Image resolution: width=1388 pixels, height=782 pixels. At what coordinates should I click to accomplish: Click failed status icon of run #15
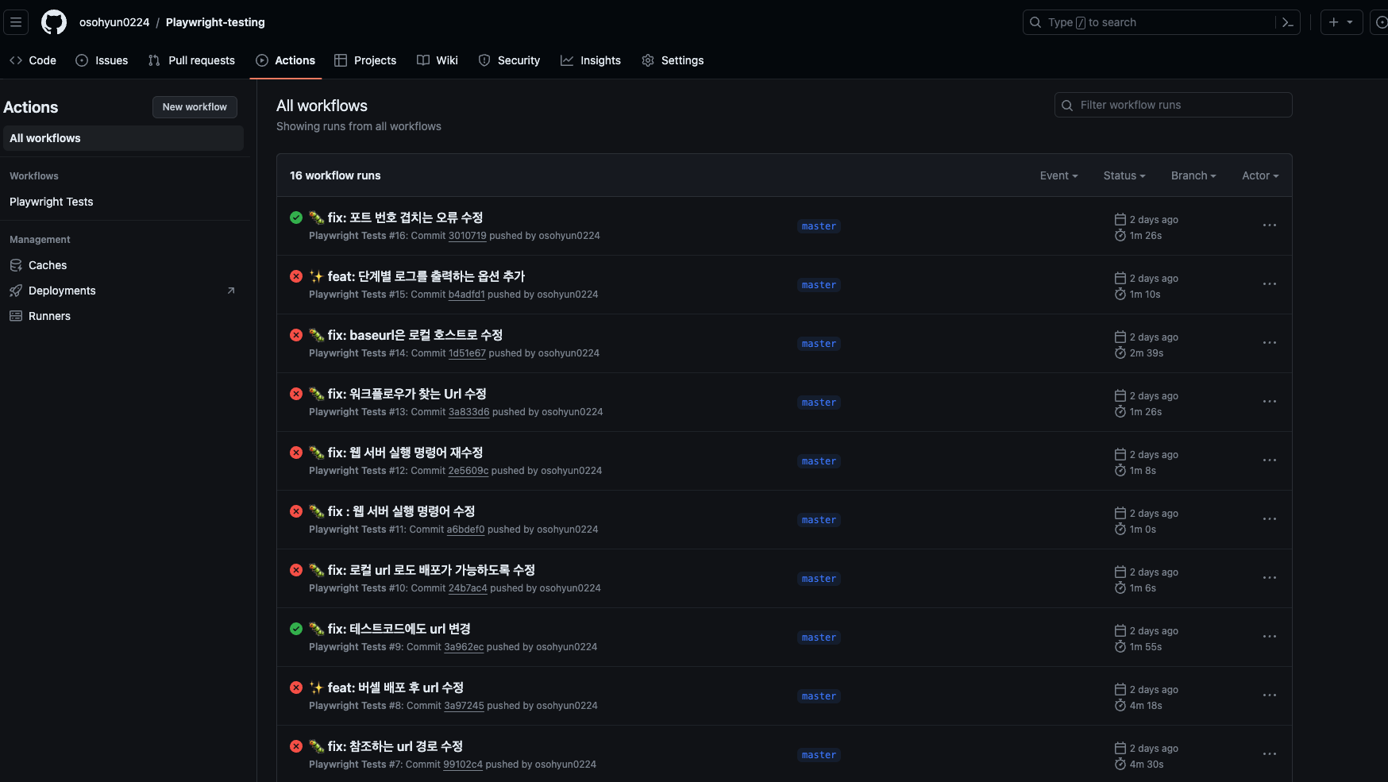pos(296,276)
